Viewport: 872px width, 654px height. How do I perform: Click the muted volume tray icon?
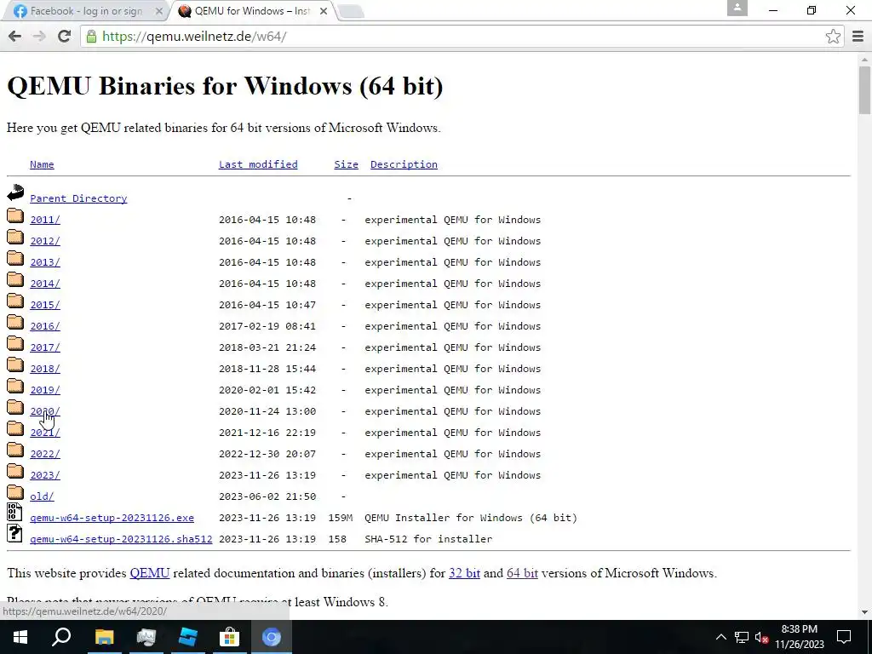(762, 637)
